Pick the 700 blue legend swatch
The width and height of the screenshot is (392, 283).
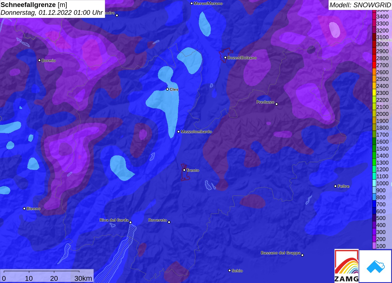coord(374,204)
